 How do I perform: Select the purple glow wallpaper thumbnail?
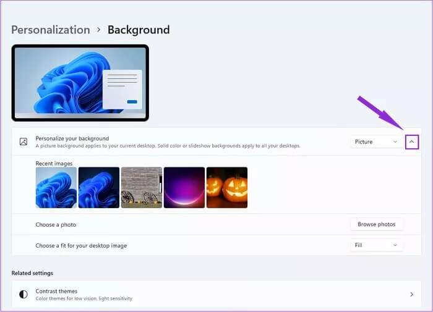[184, 188]
